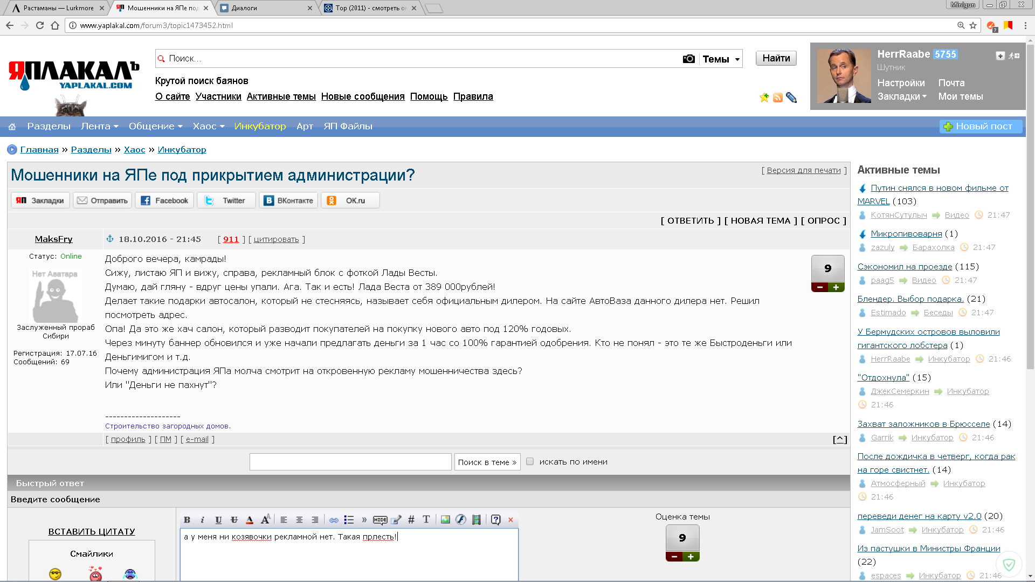Rate the topic up under 'Оценка темы'
Screen dimensions: 1035x582
pos(691,557)
